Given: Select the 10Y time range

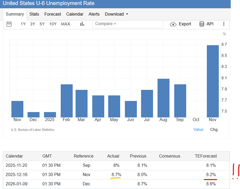Looking at the screenshot, I should pos(53,24).
